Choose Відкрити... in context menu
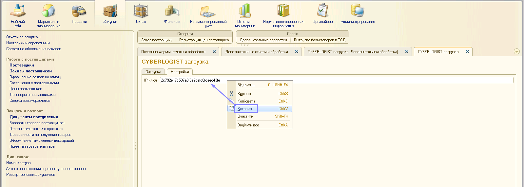This screenshot has width=524, height=187. pyautogui.click(x=260, y=85)
